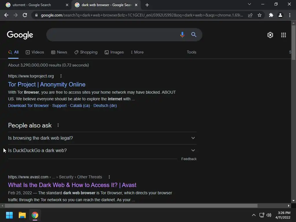Screen dimensions: 296x222
Task: Open the search Tools button
Action: [x=191, y=52]
